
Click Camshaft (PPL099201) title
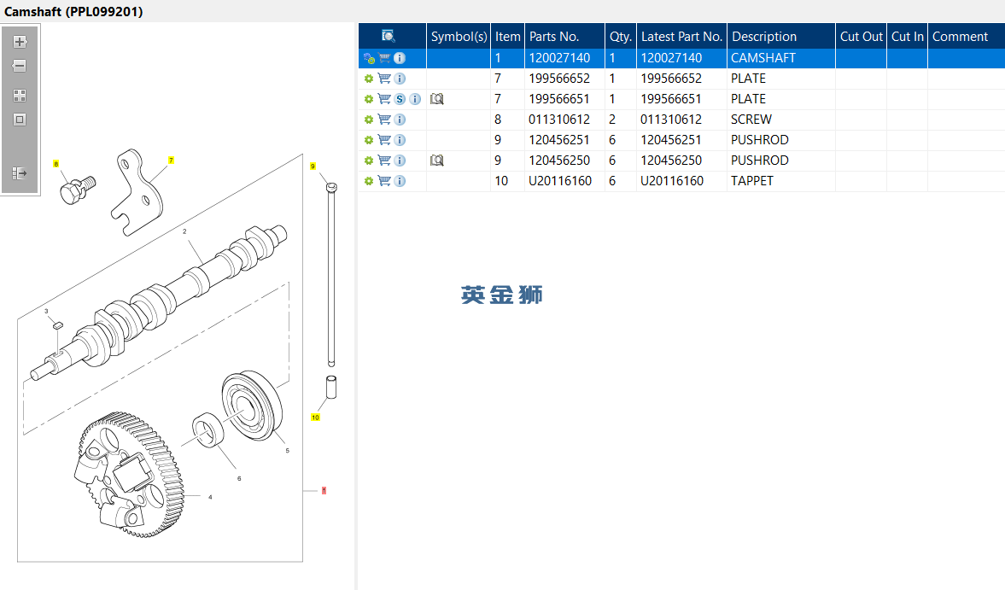(73, 12)
